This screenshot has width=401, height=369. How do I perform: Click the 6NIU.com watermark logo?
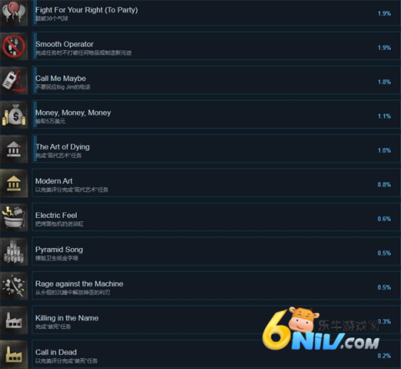[320, 328]
